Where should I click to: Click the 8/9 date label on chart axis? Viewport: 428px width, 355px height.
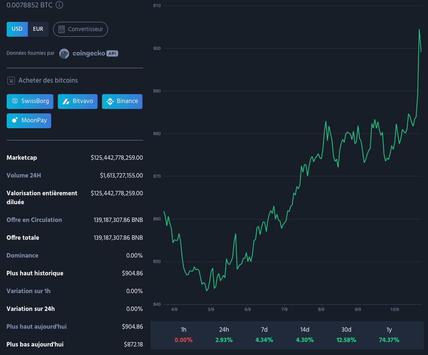[321, 309]
